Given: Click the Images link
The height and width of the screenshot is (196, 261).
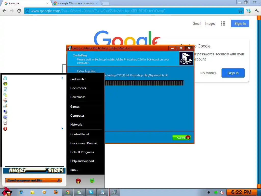Looking at the screenshot, I should (x=210, y=23).
